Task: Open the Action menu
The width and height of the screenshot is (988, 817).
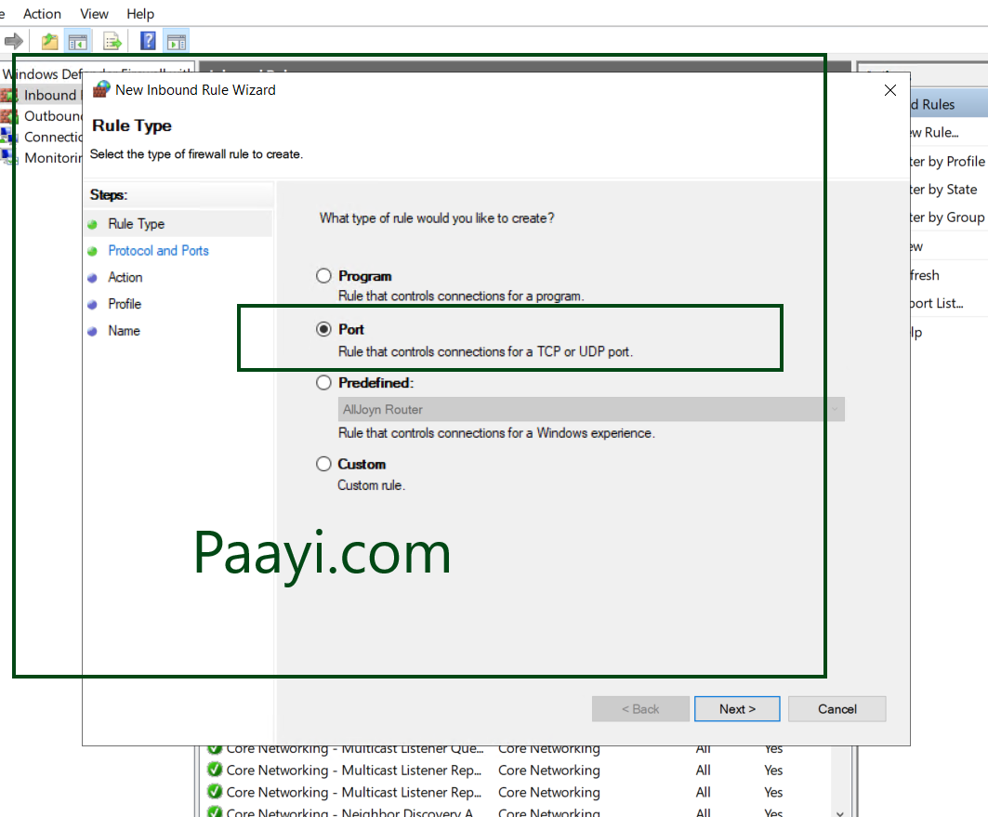Action: coord(42,14)
